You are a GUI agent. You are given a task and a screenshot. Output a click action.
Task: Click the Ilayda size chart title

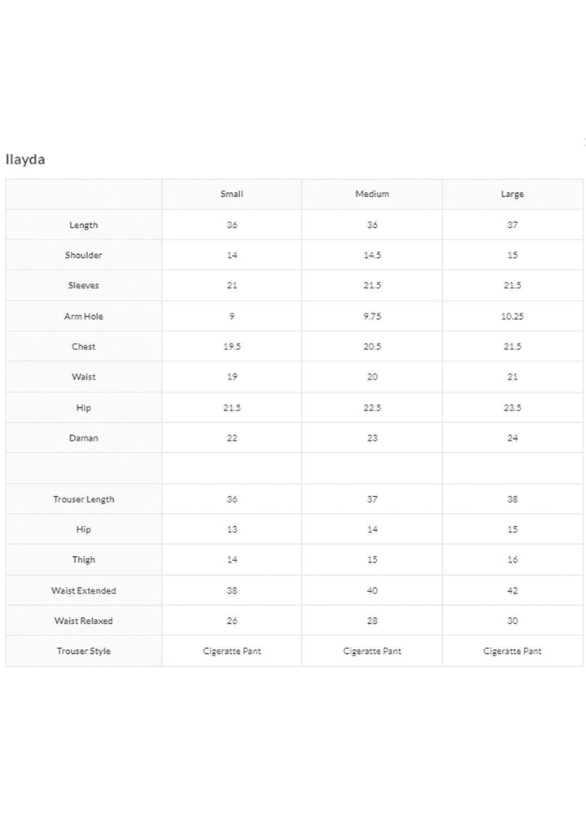[25, 160]
